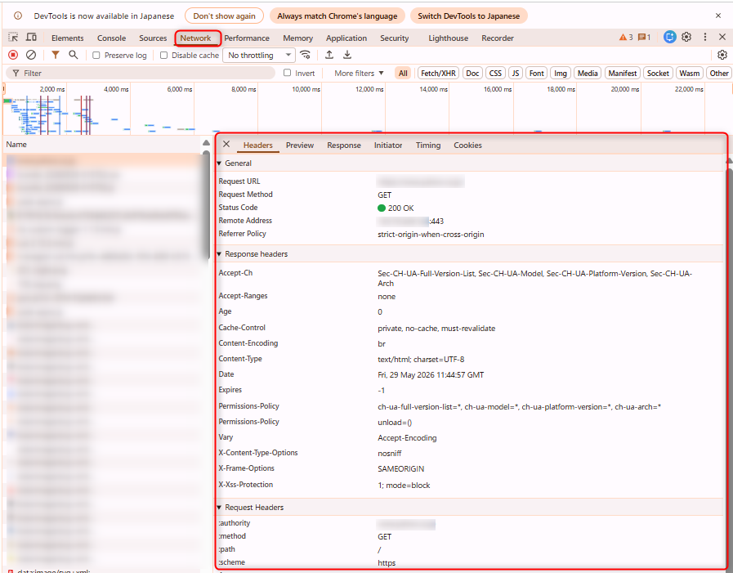Import HAR file upload icon
This screenshot has width=733, height=573.
click(329, 55)
